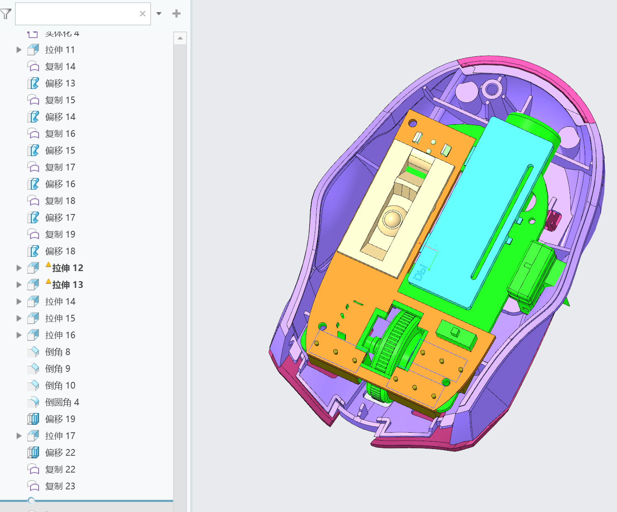Select the 偏移 18 offset icon
The height and width of the screenshot is (512, 617).
pos(33,251)
